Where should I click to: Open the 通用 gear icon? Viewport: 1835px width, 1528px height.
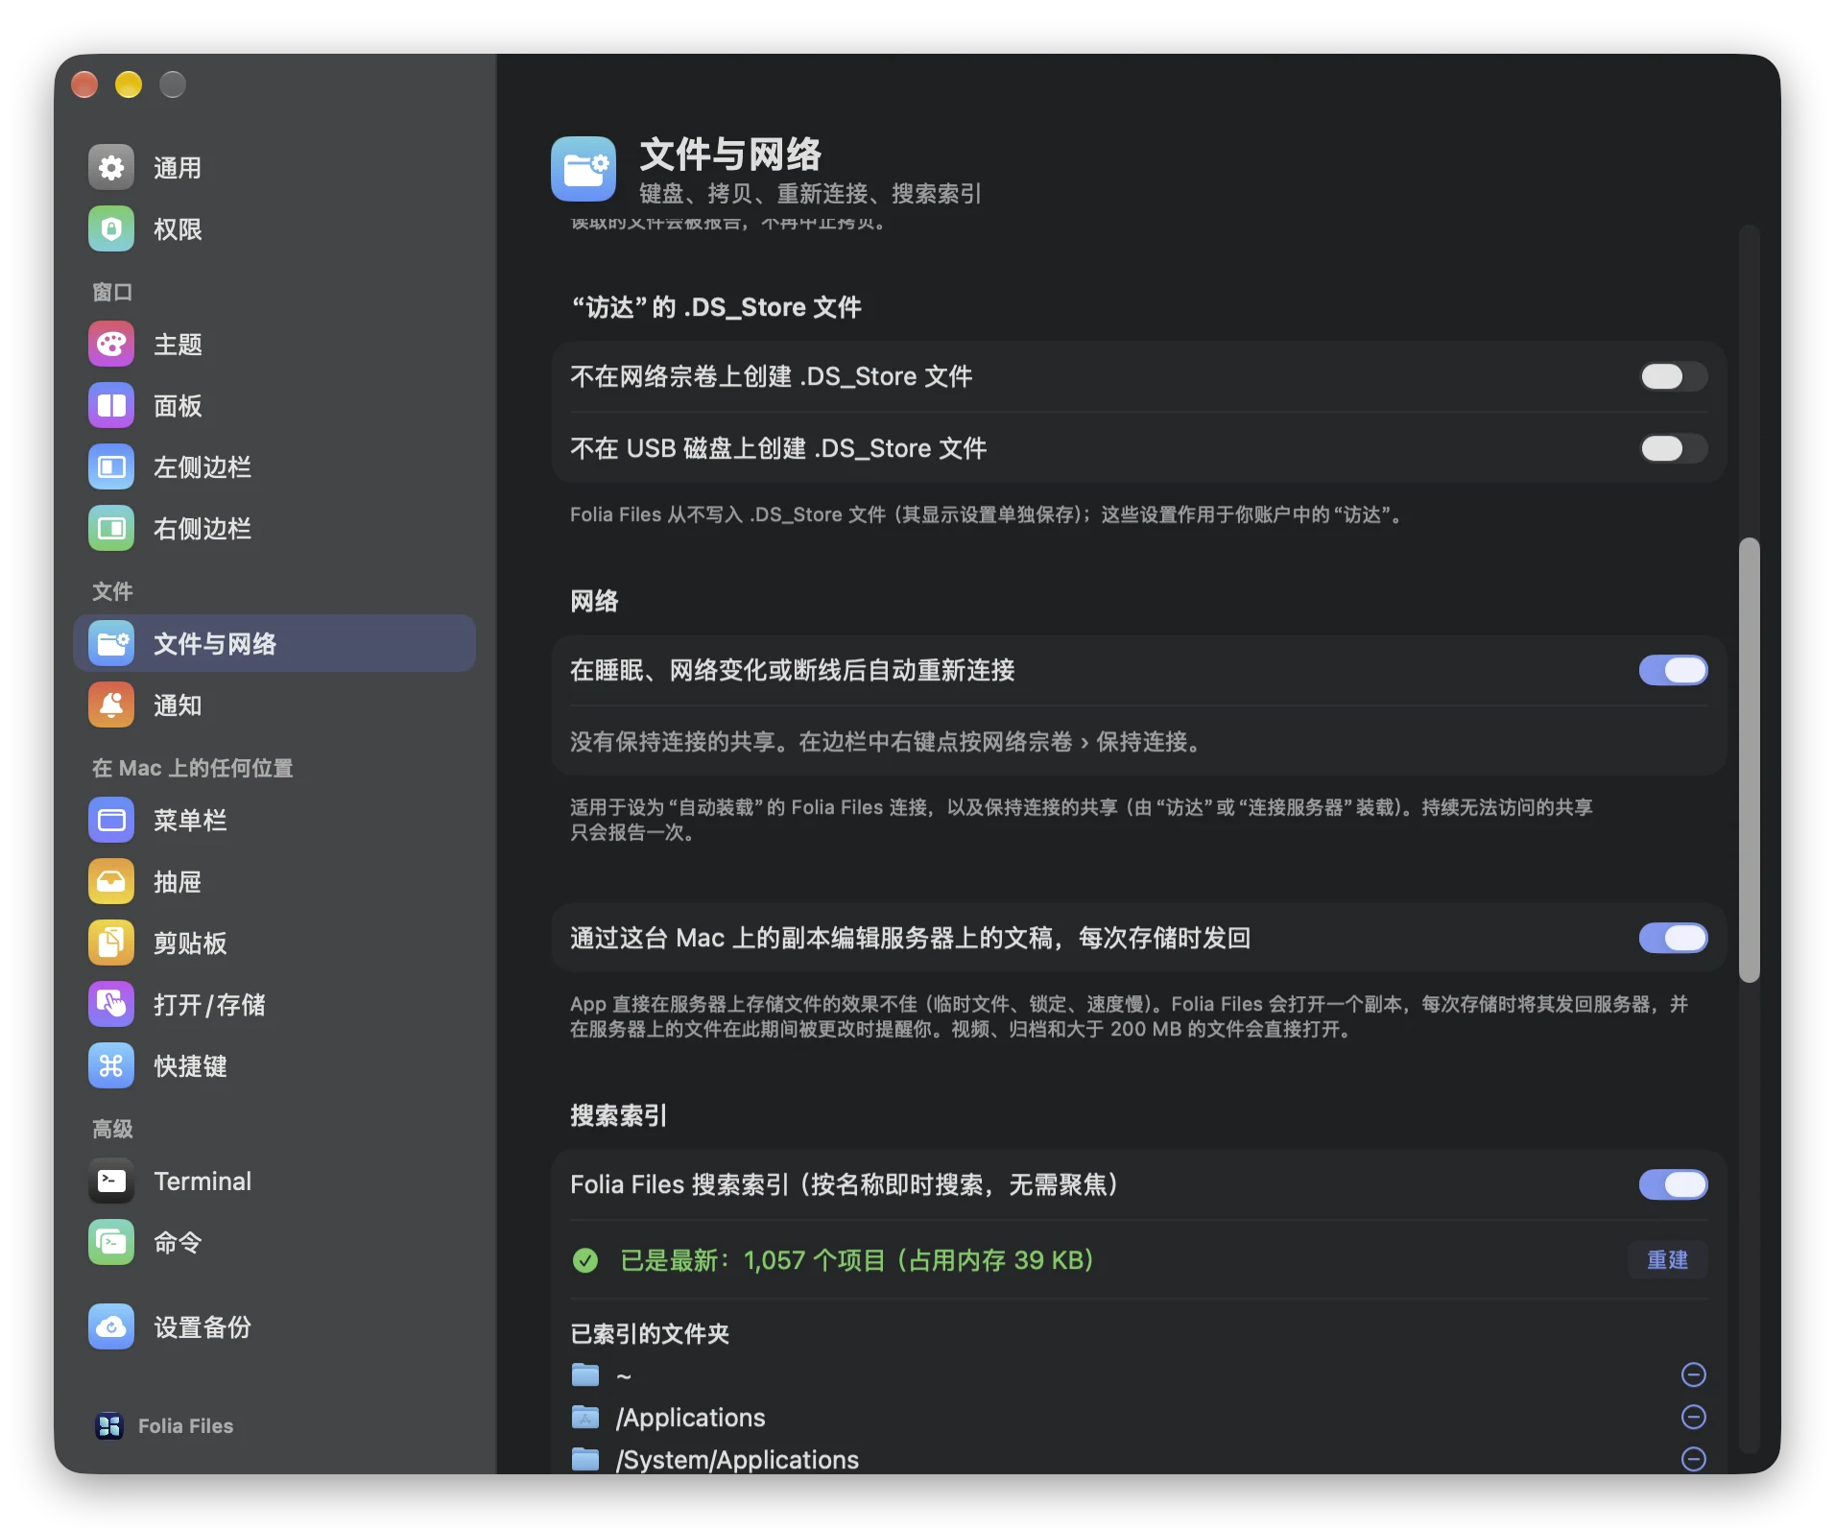point(111,168)
